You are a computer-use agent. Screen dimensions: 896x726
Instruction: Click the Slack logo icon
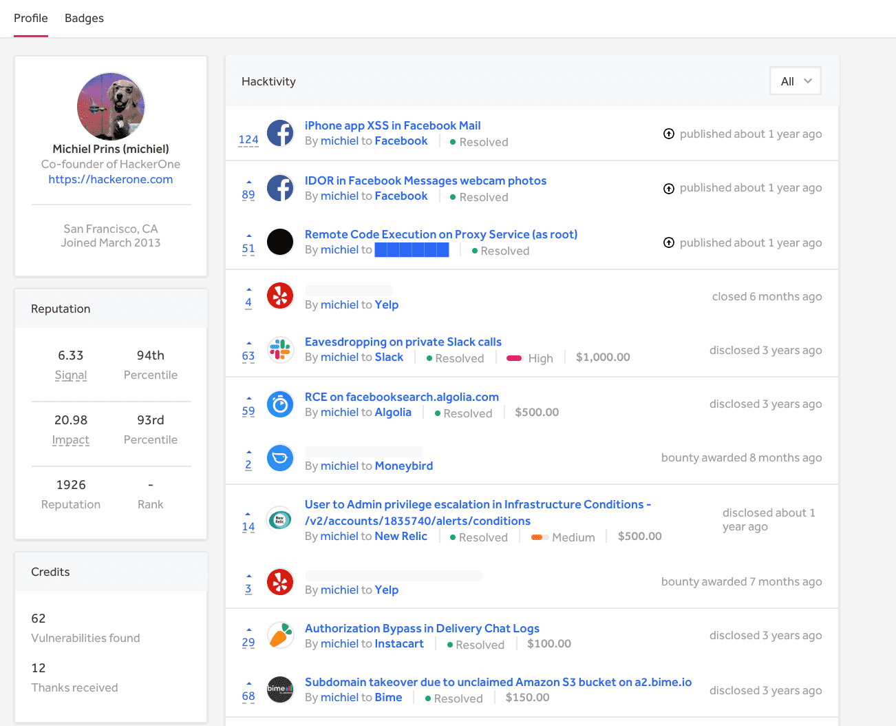(280, 349)
